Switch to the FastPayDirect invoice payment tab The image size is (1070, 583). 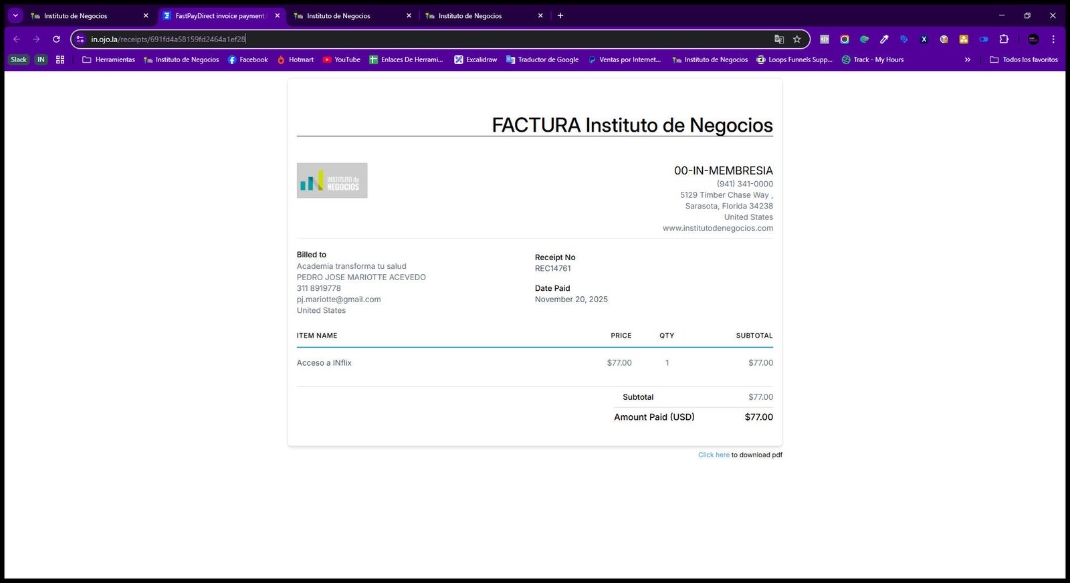[221, 16]
